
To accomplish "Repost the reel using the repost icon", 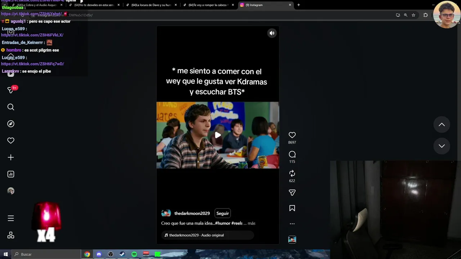I will tap(292, 173).
